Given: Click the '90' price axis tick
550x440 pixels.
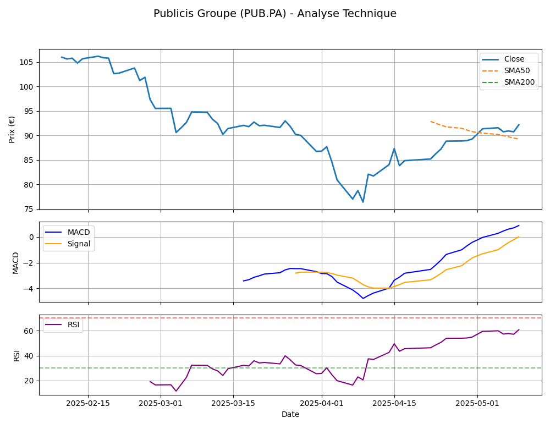Looking at the screenshot, I should (x=29, y=136).
